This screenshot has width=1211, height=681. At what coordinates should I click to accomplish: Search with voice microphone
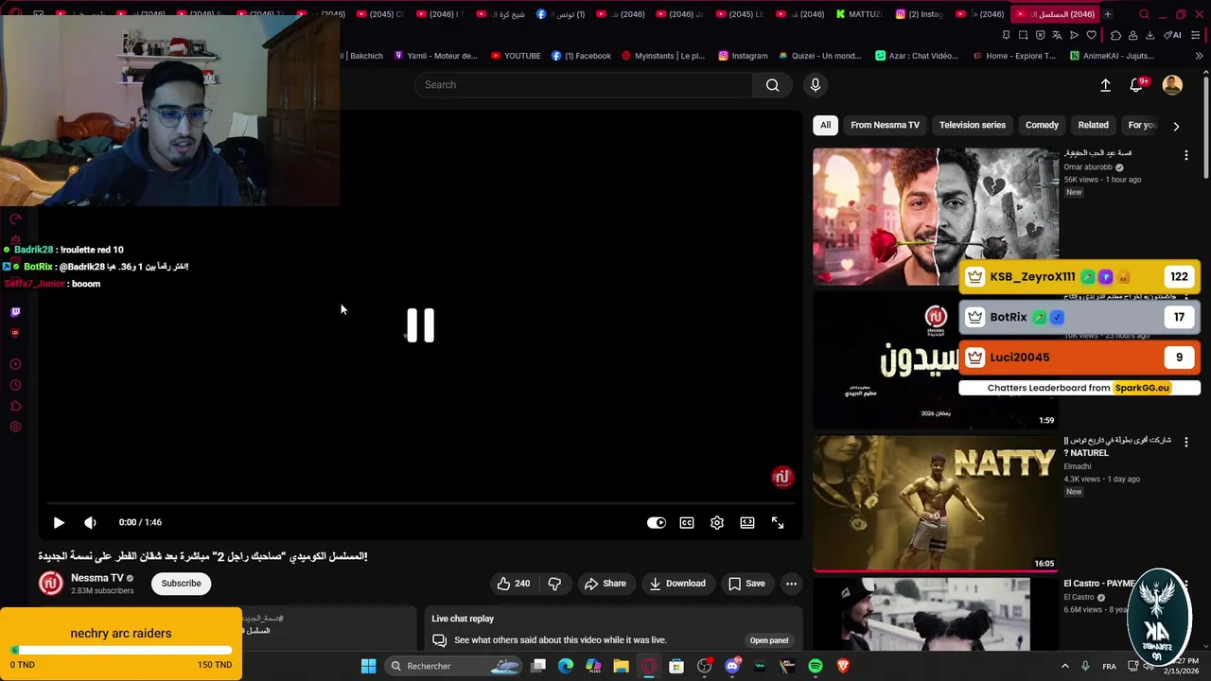click(x=816, y=85)
